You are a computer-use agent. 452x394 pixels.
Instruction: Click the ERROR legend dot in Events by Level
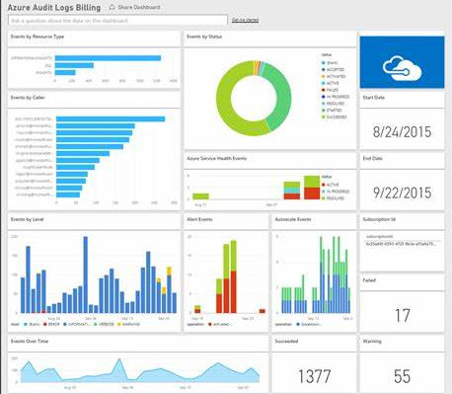[45, 324]
